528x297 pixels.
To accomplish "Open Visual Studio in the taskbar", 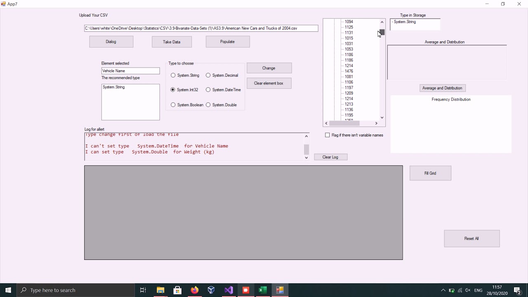I will coord(229,290).
